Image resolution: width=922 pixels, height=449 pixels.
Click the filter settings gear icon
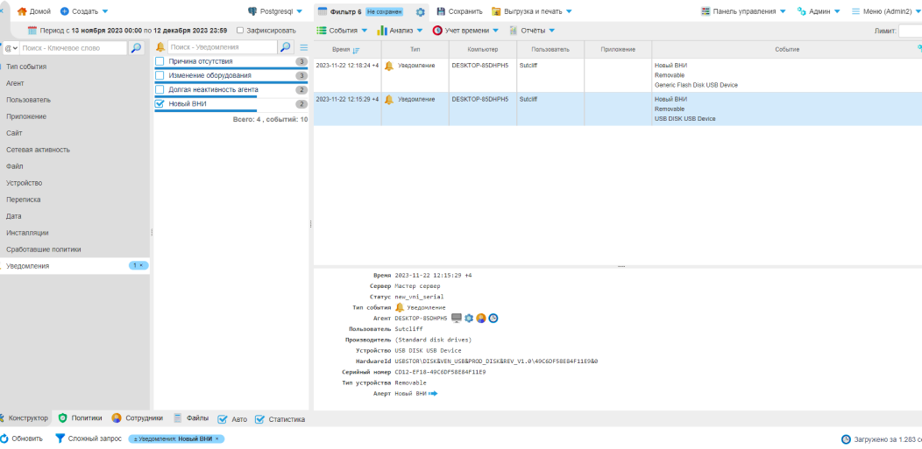[x=420, y=11]
